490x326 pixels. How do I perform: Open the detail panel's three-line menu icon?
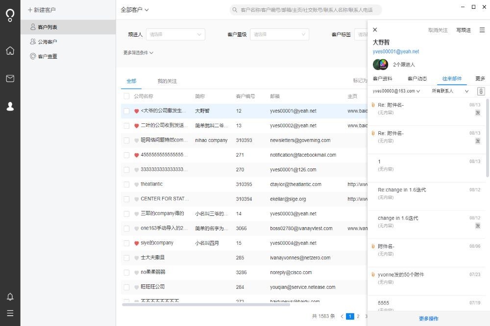[482, 30]
